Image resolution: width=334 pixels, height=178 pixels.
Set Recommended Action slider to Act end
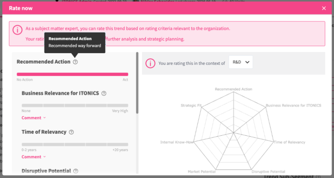coord(127,74)
